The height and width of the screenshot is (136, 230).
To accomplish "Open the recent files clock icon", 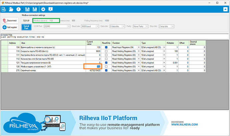I will pos(18,9).
